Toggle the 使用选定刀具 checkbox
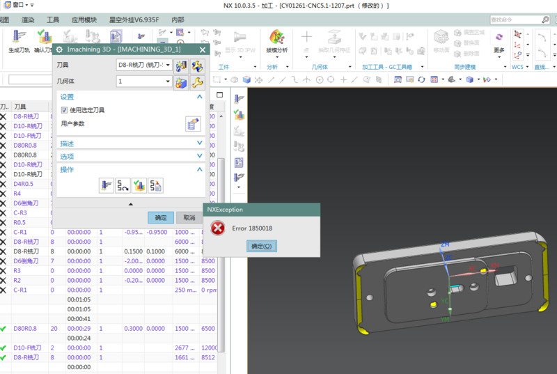The width and height of the screenshot is (557, 374). click(64, 110)
